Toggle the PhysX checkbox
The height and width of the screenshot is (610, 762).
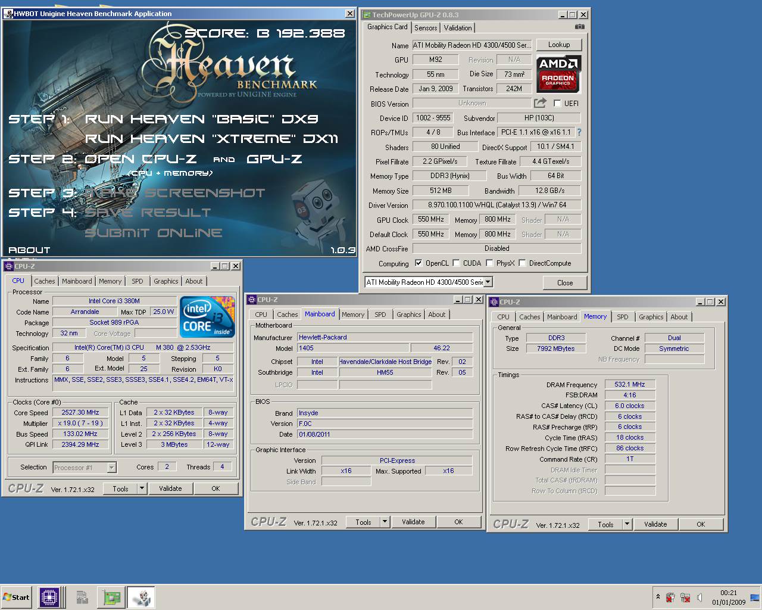tap(489, 263)
